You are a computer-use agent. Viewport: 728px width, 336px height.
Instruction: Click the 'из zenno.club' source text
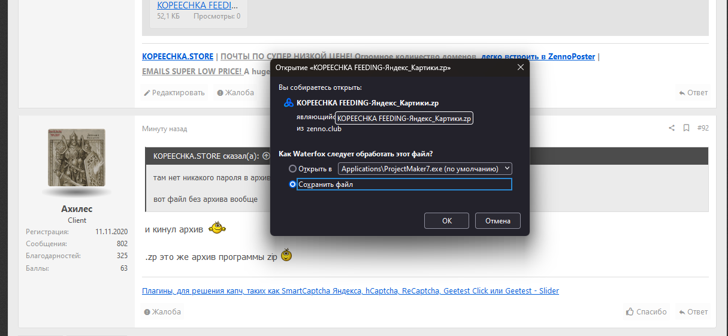pos(319,129)
